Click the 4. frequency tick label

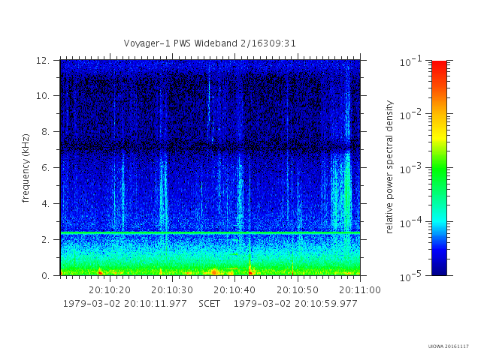click(45, 203)
